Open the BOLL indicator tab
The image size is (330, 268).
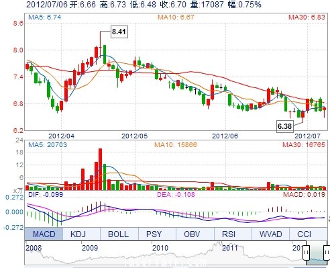[119, 234]
